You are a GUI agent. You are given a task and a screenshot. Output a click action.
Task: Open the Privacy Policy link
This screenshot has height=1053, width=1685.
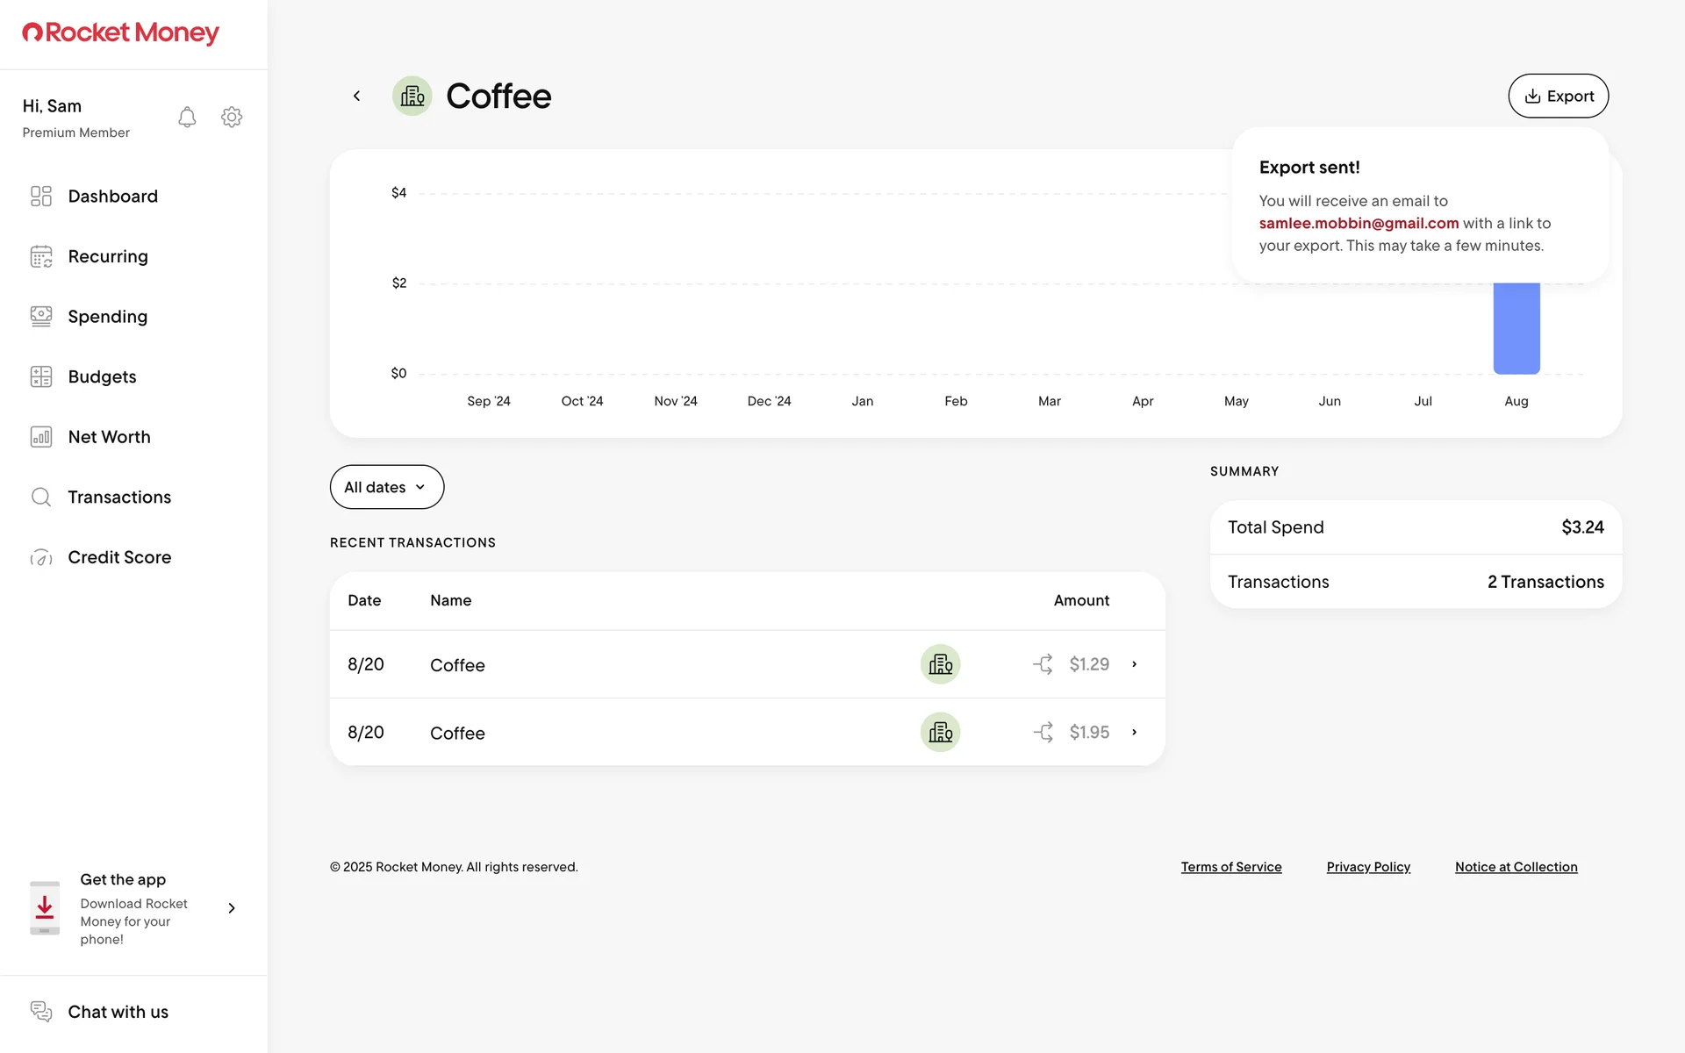(x=1367, y=867)
